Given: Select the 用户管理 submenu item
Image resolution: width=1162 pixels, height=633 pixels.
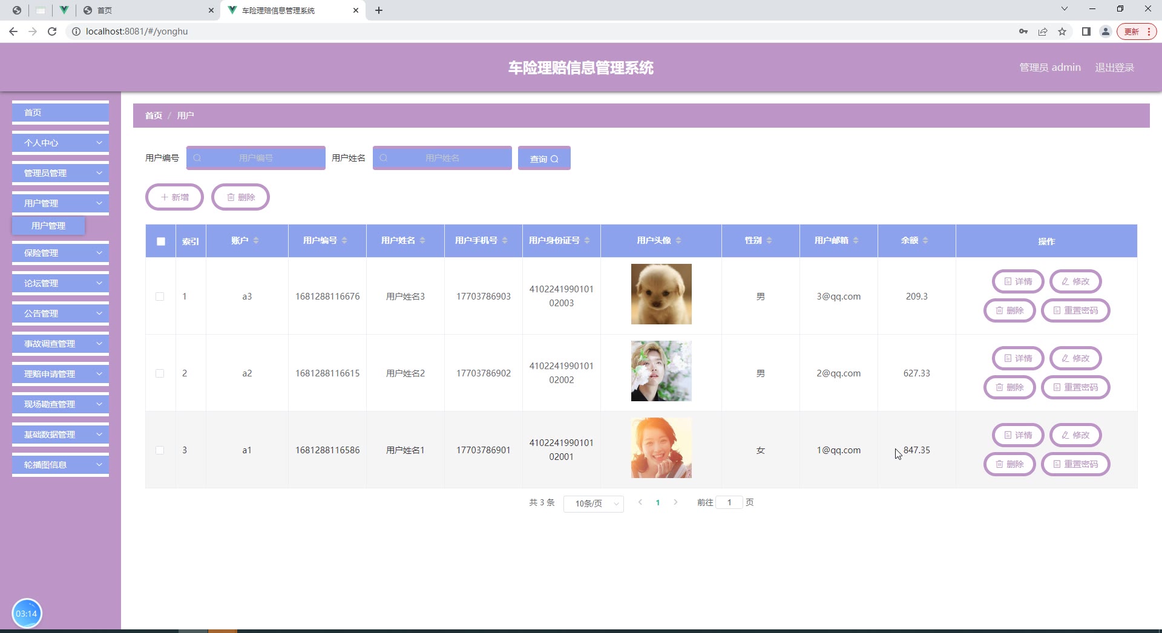Looking at the screenshot, I should 48,226.
